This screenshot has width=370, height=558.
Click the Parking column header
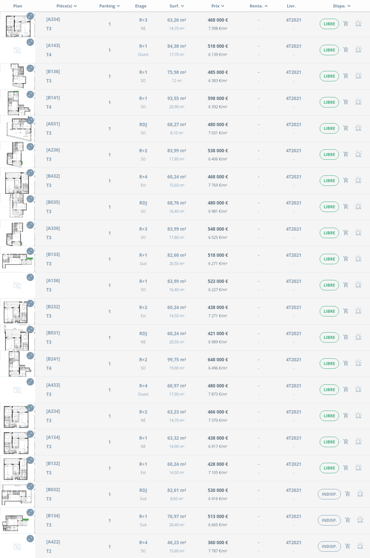(x=110, y=6)
